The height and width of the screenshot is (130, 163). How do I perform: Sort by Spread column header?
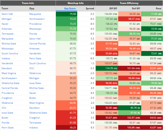(90, 9)
